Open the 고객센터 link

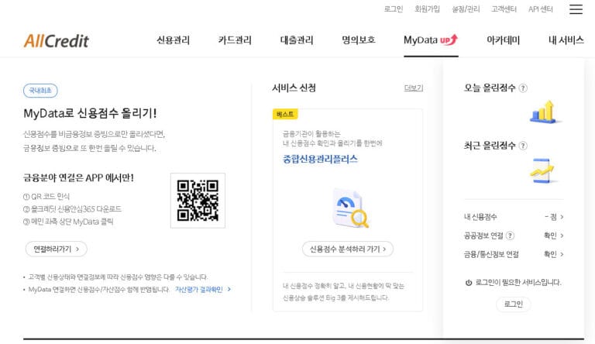click(x=504, y=9)
